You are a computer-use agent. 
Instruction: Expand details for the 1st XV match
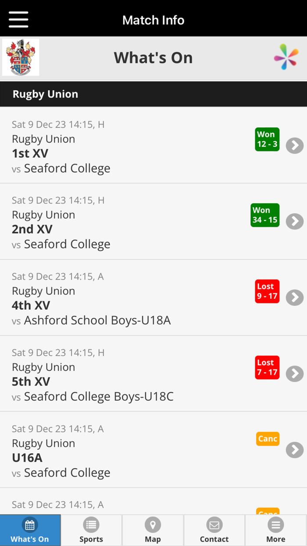[x=295, y=146]
